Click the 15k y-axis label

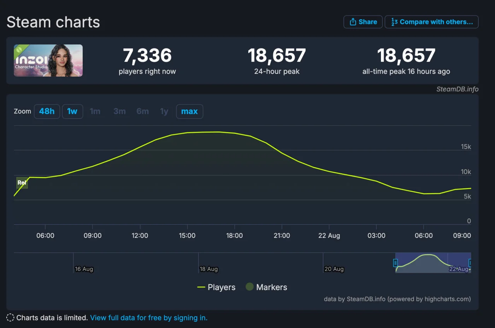[x=466, y=147]
